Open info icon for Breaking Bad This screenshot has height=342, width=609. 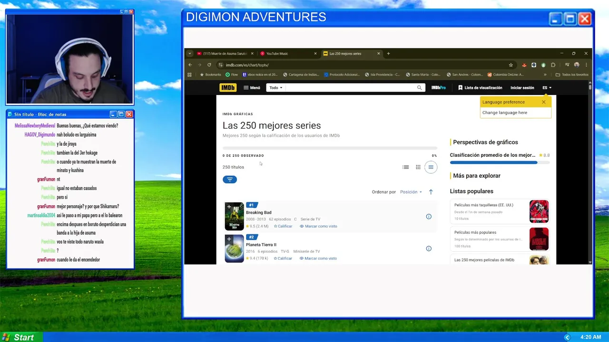pos(429,217)
